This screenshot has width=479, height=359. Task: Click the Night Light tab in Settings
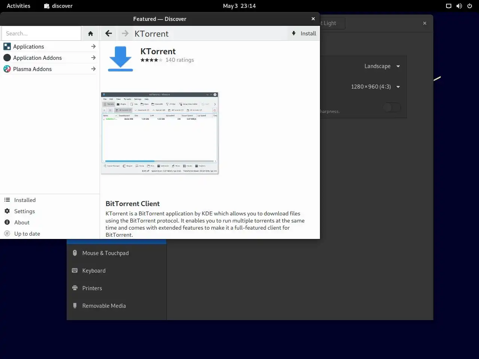coord(332,23)
